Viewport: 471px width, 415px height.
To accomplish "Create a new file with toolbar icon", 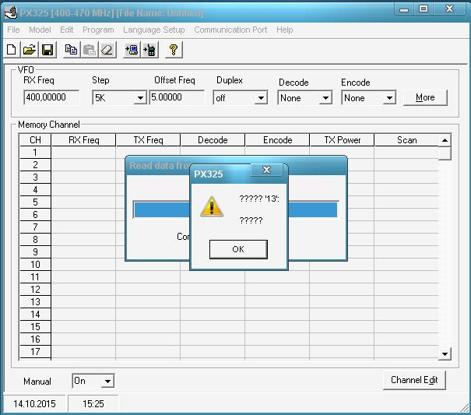I will coord(12,50).
